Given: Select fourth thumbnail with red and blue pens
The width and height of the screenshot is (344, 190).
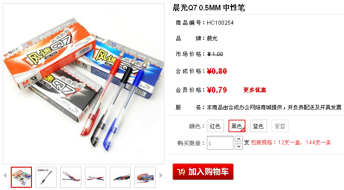Looking at the screenshot, I should click(95, 177).
